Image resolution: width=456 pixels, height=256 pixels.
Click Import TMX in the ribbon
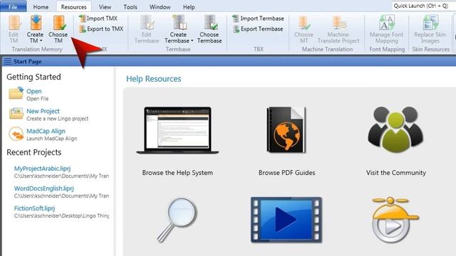tap(98, 18)
